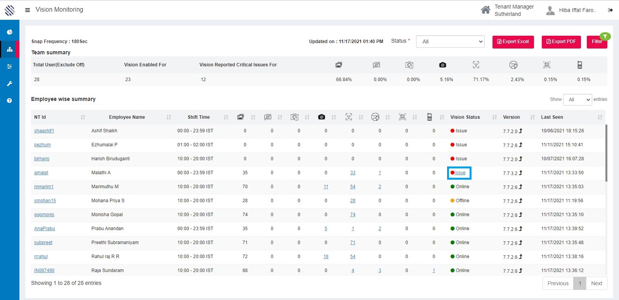Click the sliders settings icon in sidebar
Viewport: 619px width, 300px height.
[10, 67]
